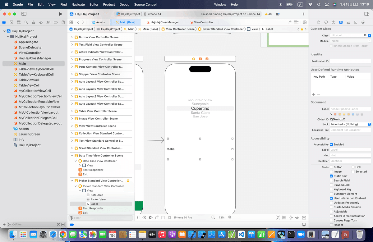This screenshot has width=373, height=242.
Task: Toggle the document outline visibility
Action: (x=138, y=217)
